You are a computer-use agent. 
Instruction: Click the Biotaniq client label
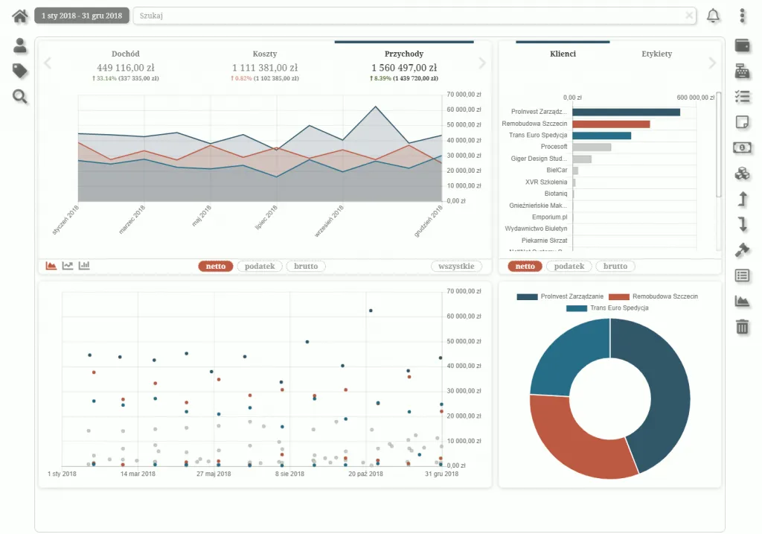point(555,194)
